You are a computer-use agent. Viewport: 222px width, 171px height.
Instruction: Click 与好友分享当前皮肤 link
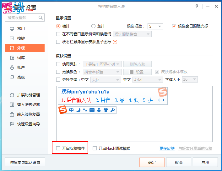click(195, 148)
